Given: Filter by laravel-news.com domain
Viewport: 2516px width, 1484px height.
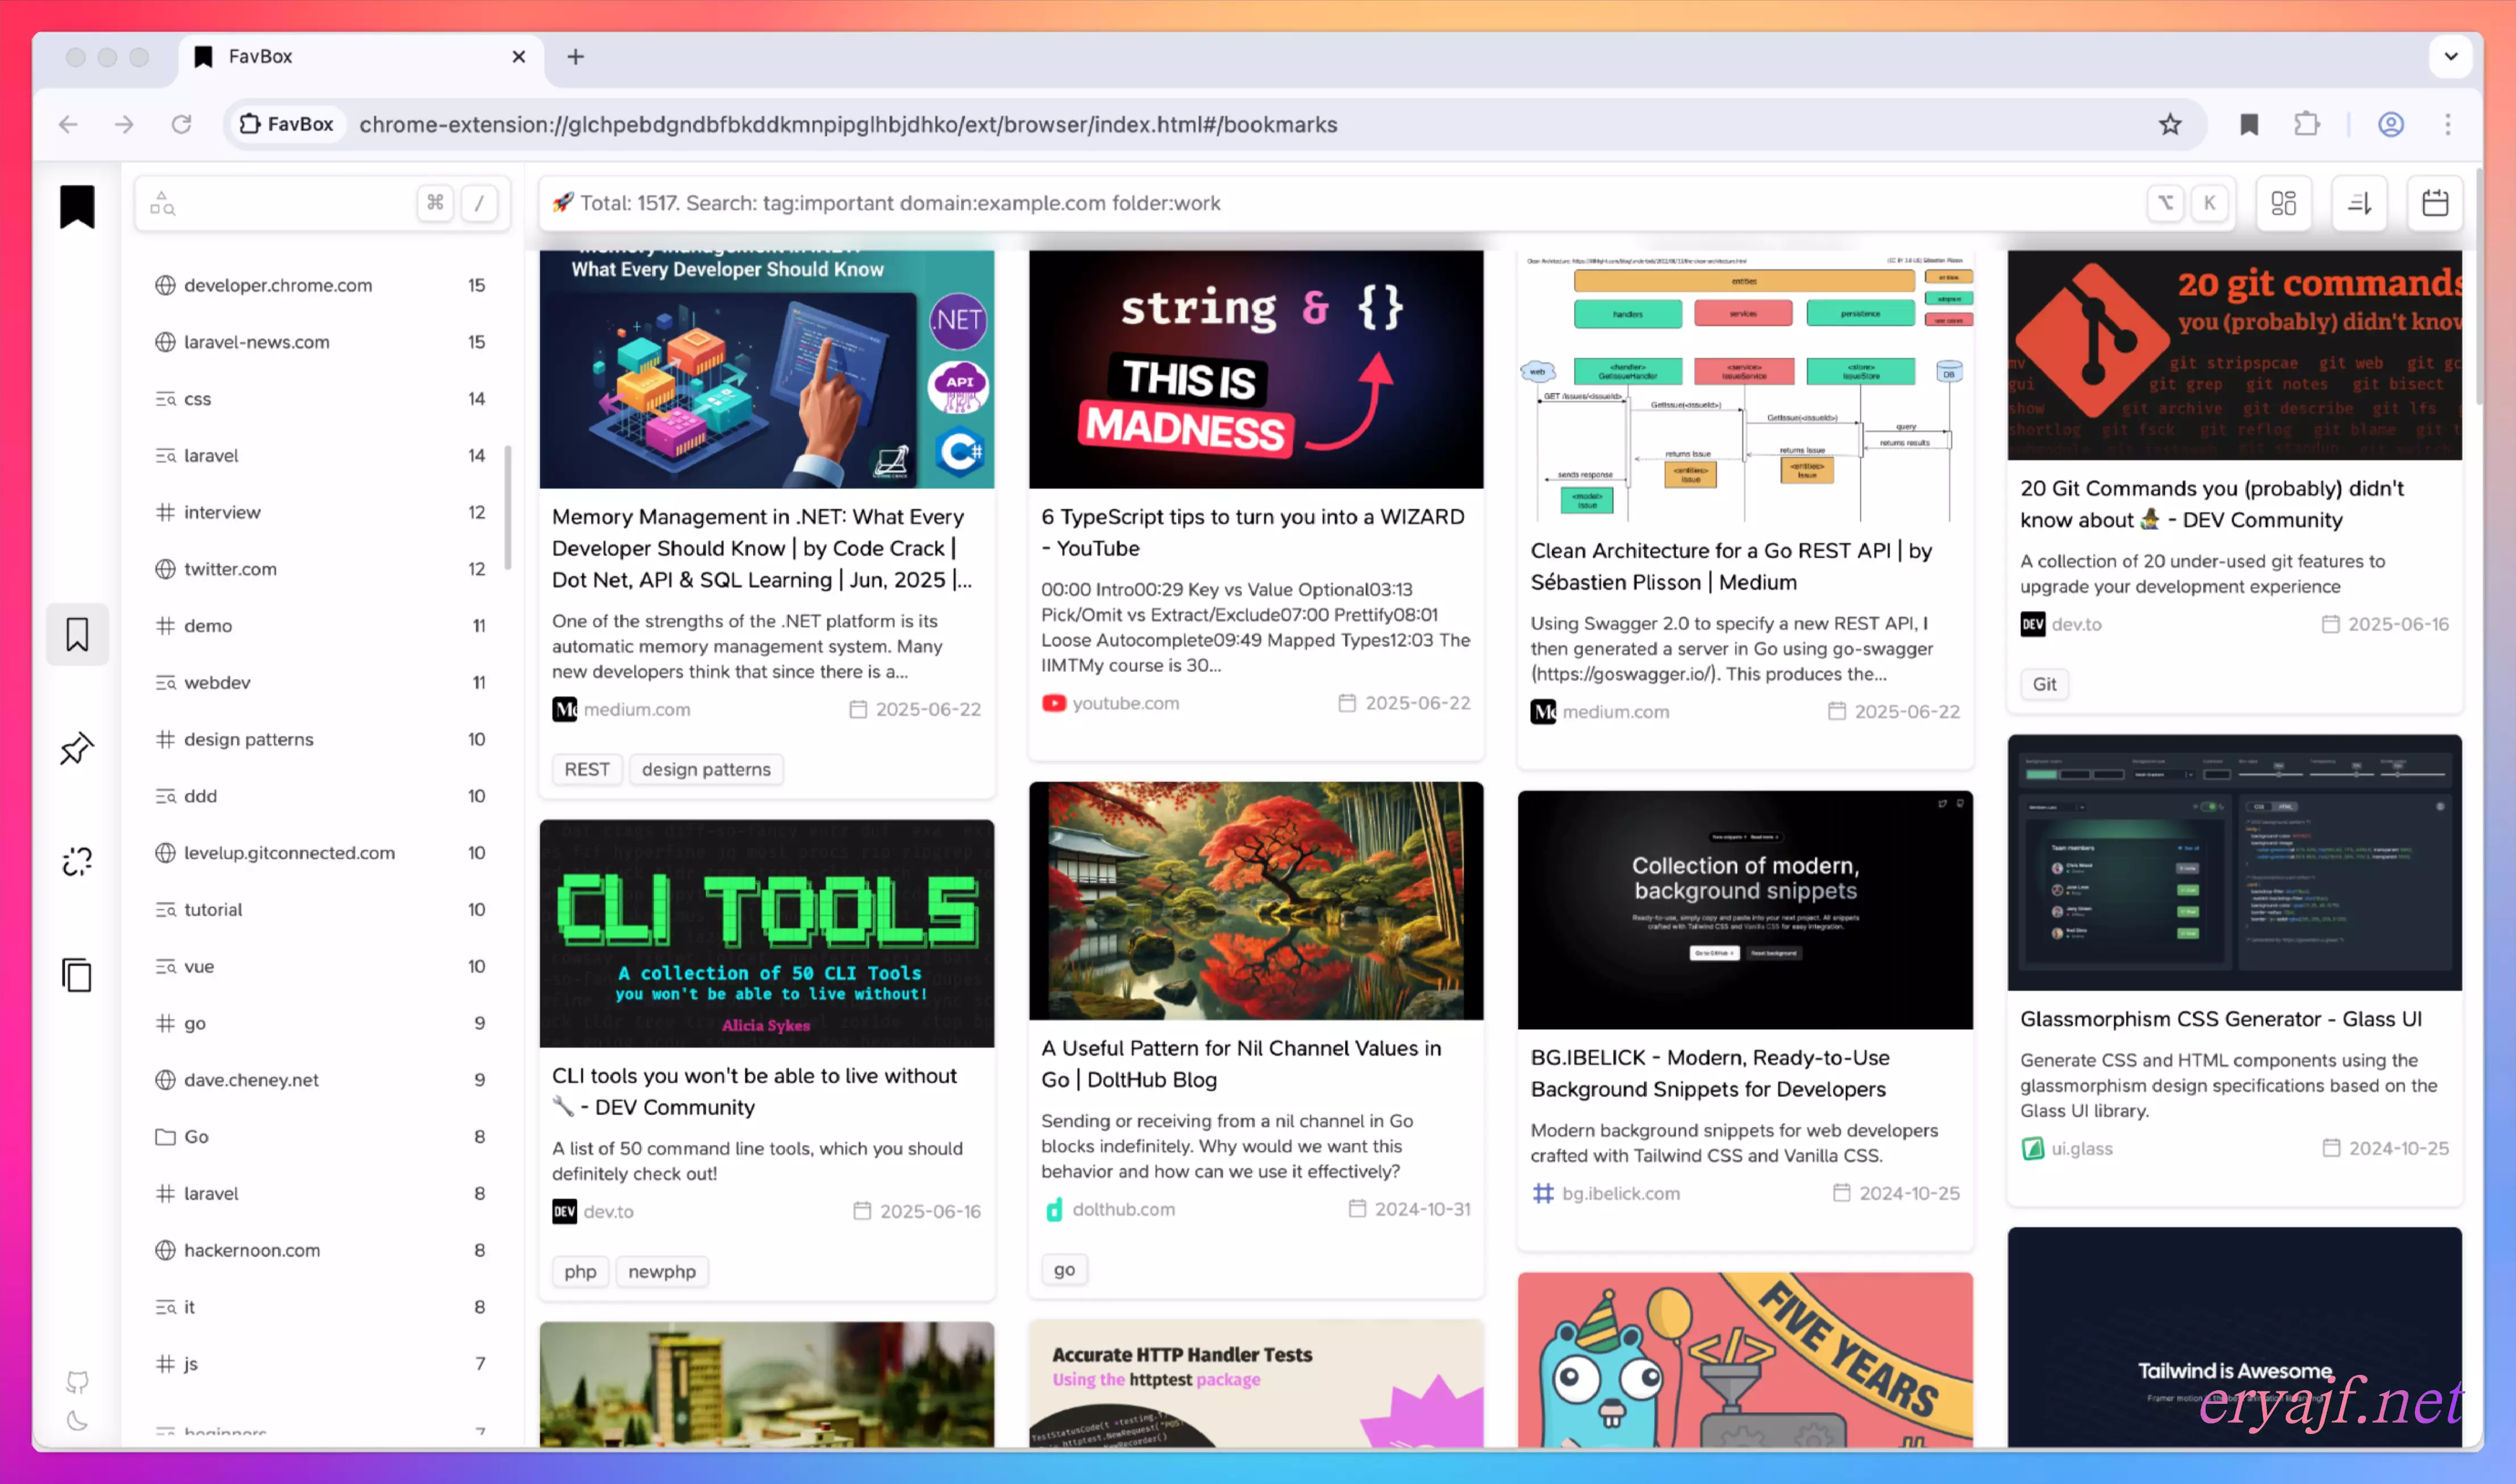Looking at the screenshot, I should pyautogui.click(x=320, y=342).
